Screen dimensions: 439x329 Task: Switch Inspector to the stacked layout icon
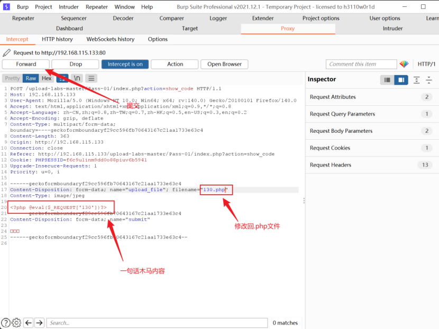(387, 80)
